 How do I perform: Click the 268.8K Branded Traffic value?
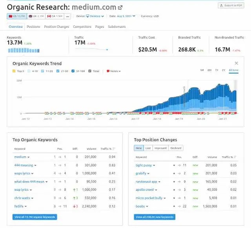(x=187, y=50)
